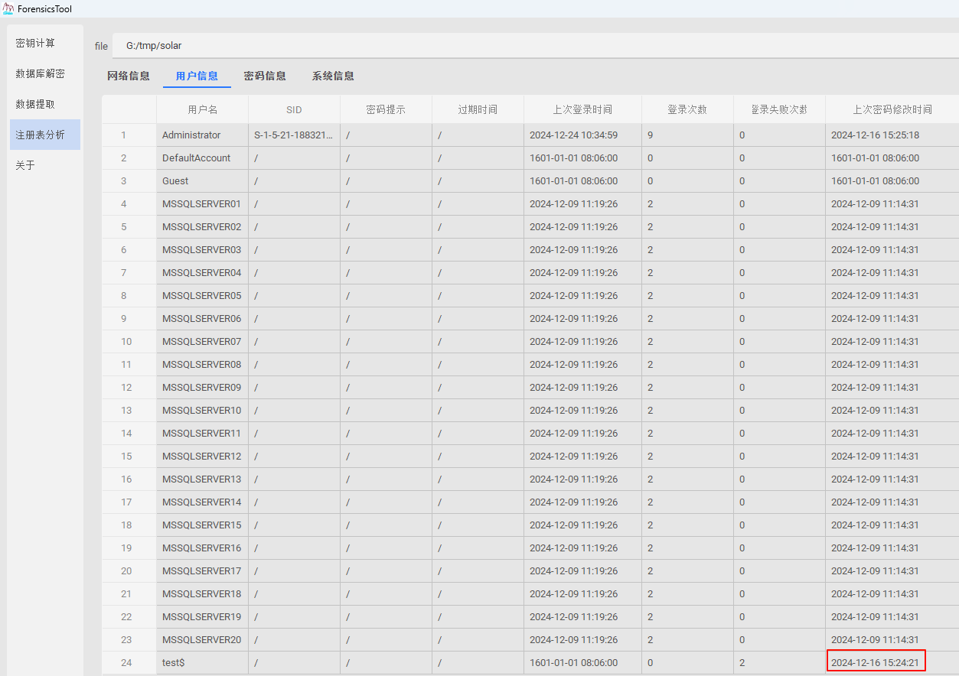The width and height of the screenshot is (959, 676).
Task: Select the MSSQLSERVER11 username cell
Action: click(203, 434)
